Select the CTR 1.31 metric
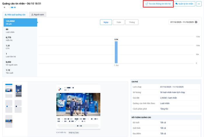This screenshot has height=137, width=204. 20,47
